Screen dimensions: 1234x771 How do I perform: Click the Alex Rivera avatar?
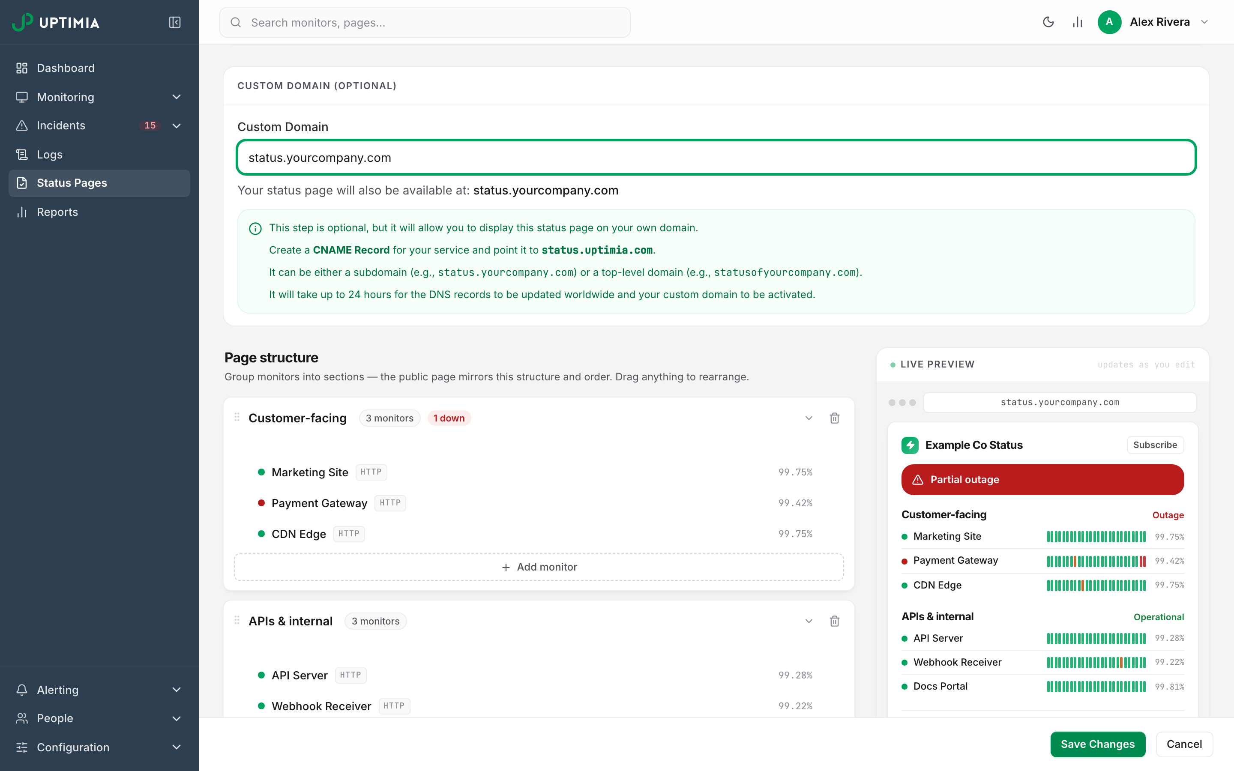(x=1109, y=22)
